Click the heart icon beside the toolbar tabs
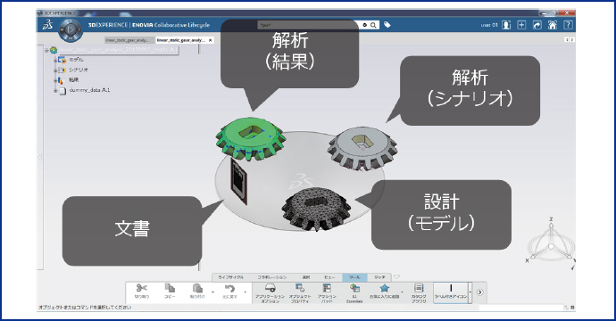616x321 pixels. point(396,277)
